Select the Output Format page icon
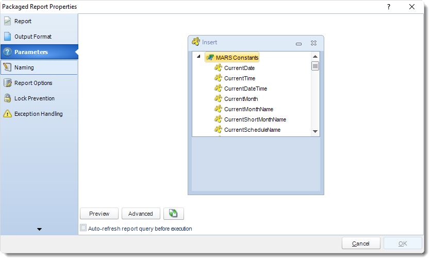The image size is (432, 261). click(x=7, y=37)
